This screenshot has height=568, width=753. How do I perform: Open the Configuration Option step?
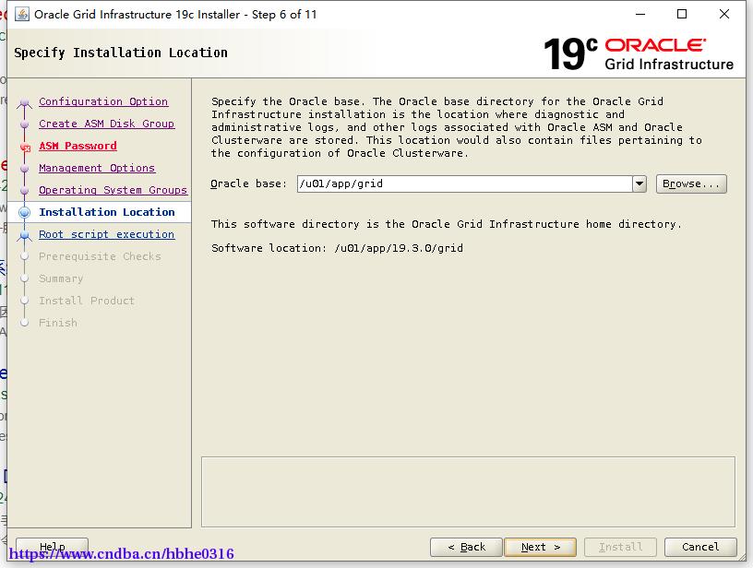(103, 101)
